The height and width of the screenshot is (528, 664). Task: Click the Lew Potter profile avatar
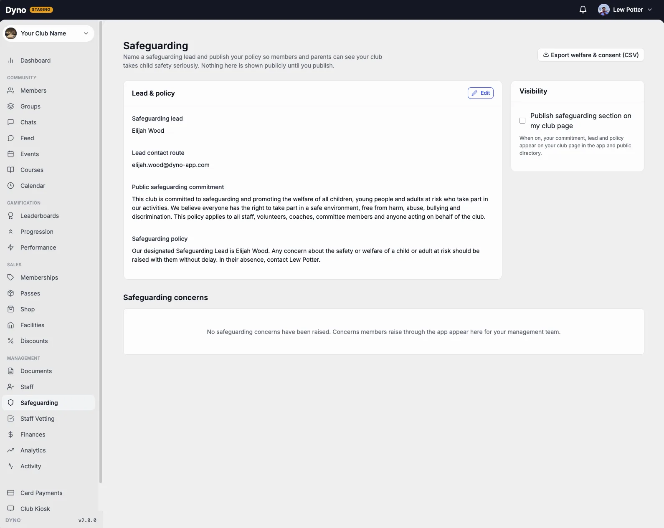pyautogui.click(x=603, y=10)
